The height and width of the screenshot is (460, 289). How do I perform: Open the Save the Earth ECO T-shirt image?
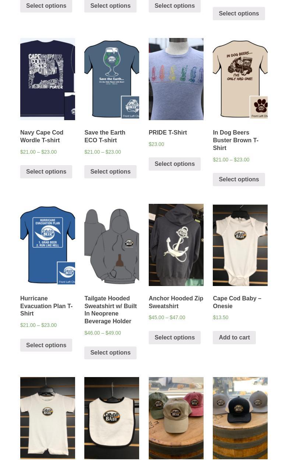[112, 79]
